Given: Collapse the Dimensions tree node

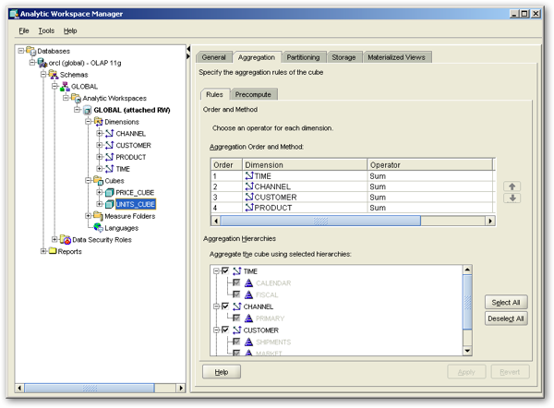Looking at the screenshot, I should [88, 122].
